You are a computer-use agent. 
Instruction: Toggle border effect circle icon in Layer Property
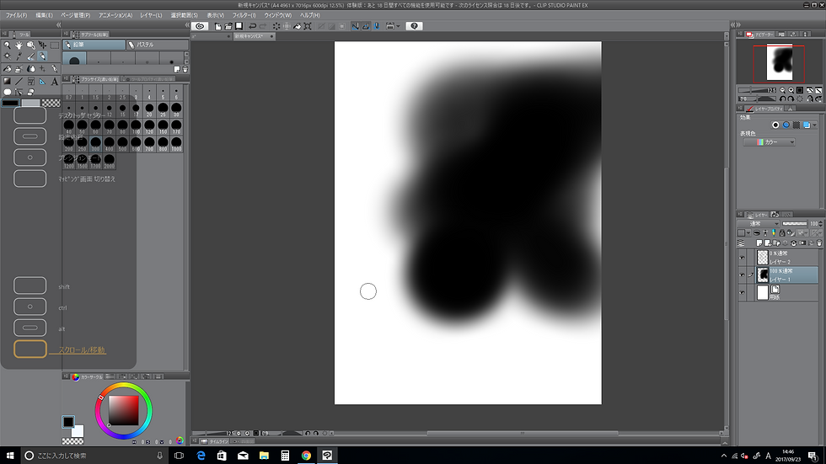[x=775, y=125]
